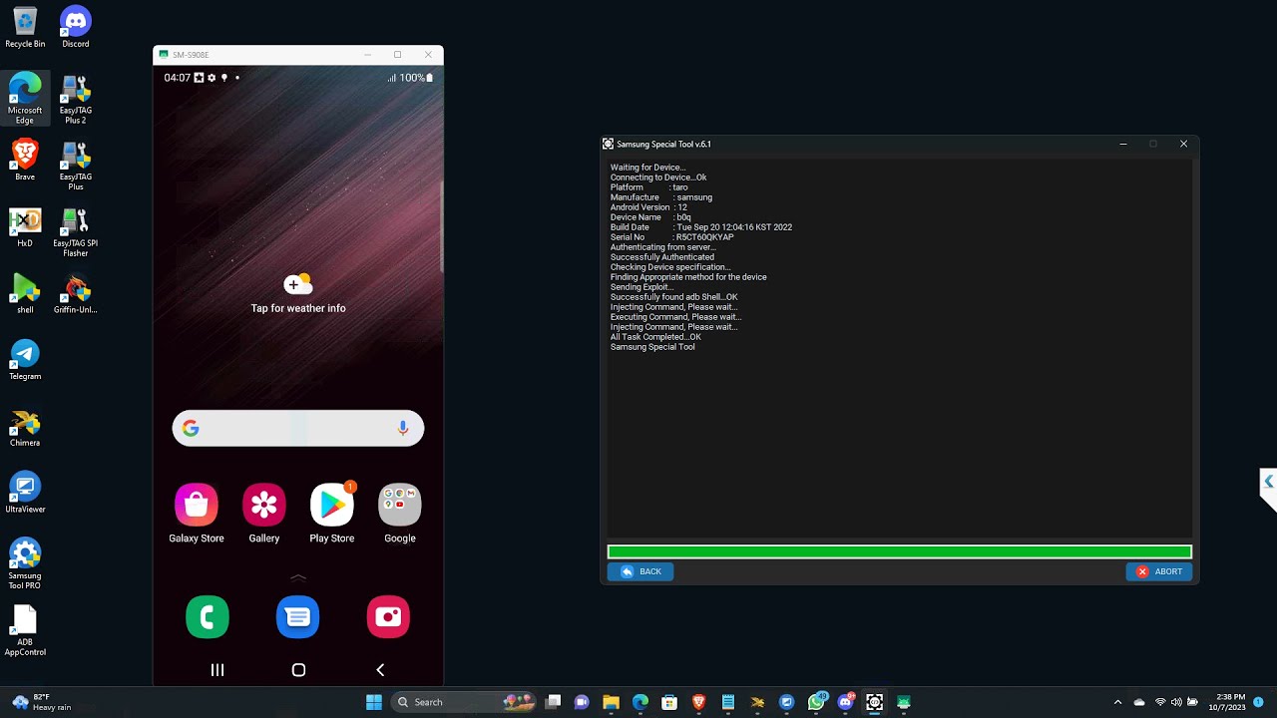Open the Gallery app on the mirrored phone
The width and height of the screenshot is (1277, 718).
pyautogui.click(x=263, y=504)
